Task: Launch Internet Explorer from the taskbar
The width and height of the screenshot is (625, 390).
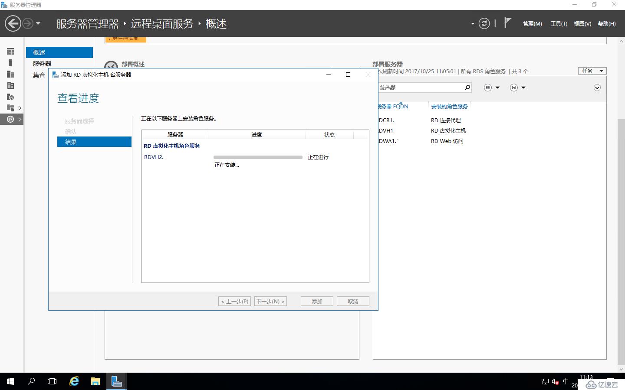Action: [x=74, y=381]
